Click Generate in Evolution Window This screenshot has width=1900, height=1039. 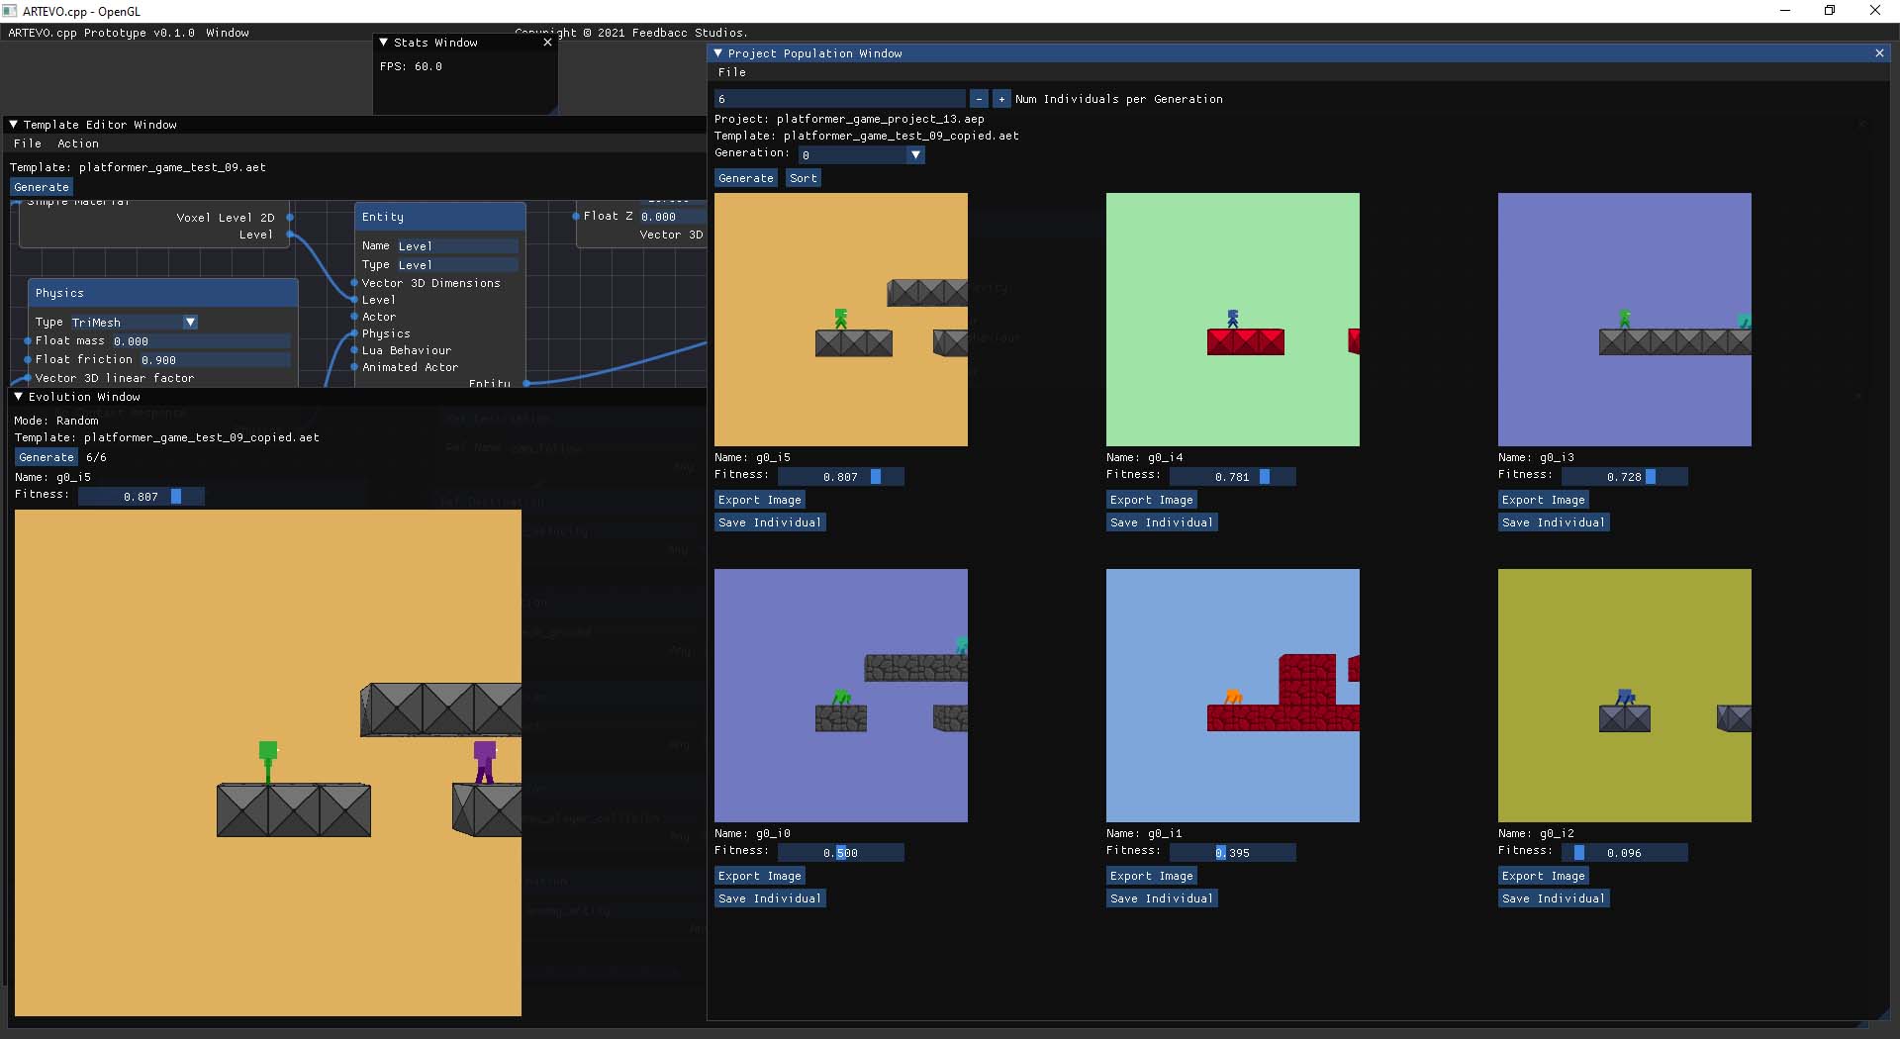coord(47,457)
